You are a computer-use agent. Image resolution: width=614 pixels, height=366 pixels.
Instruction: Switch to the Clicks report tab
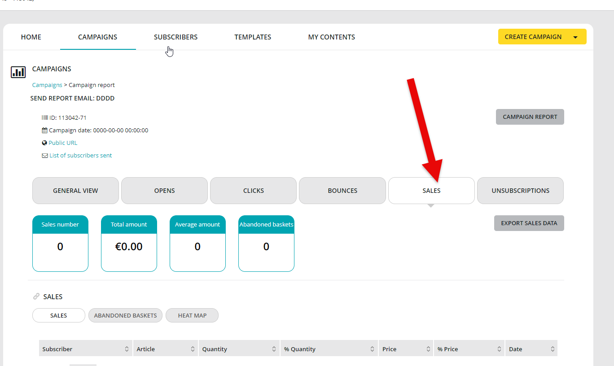pos(253,191)
